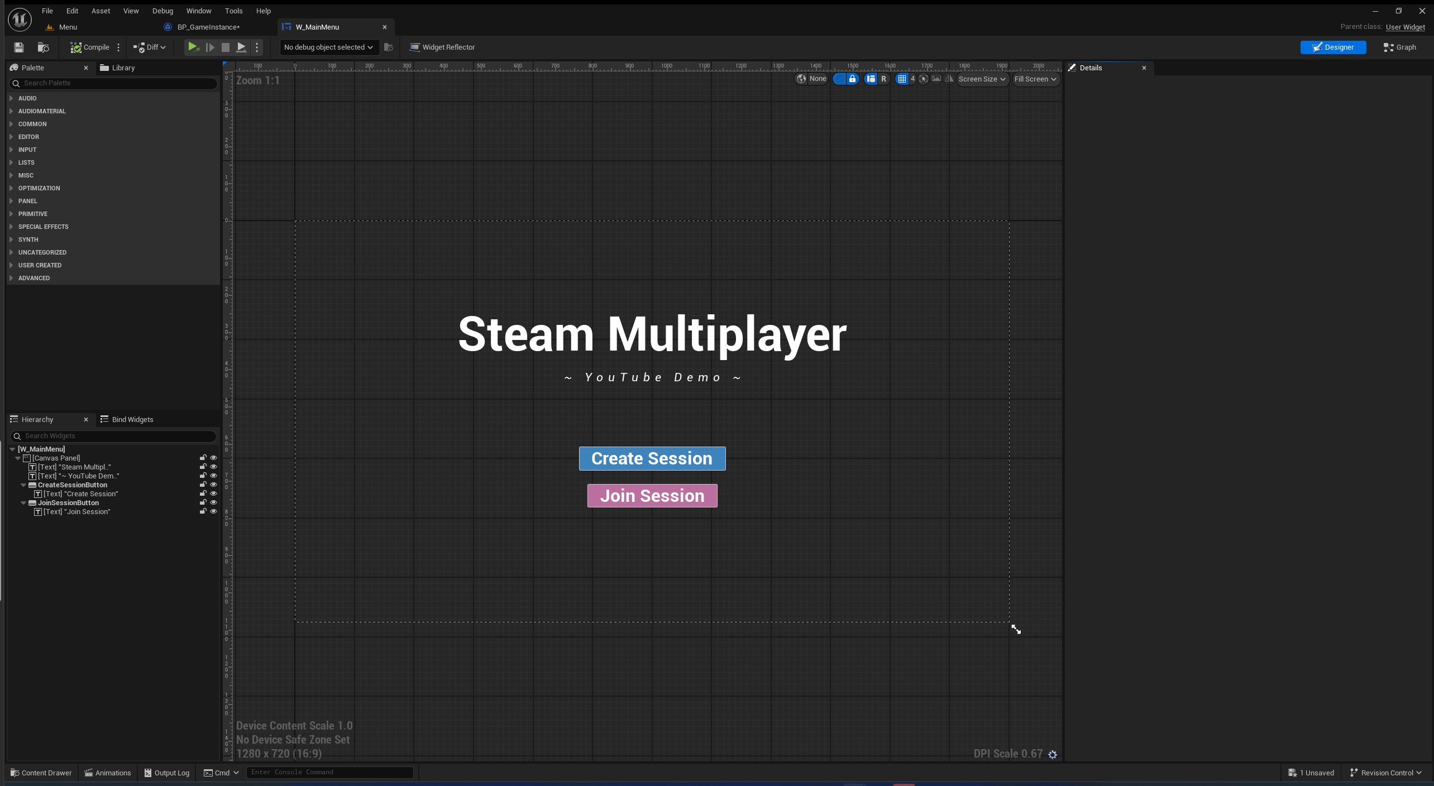Screen dimensions: 1434x786
Task: Collapse JoinSessionButton tree node
Action: (x=23, y=503)
